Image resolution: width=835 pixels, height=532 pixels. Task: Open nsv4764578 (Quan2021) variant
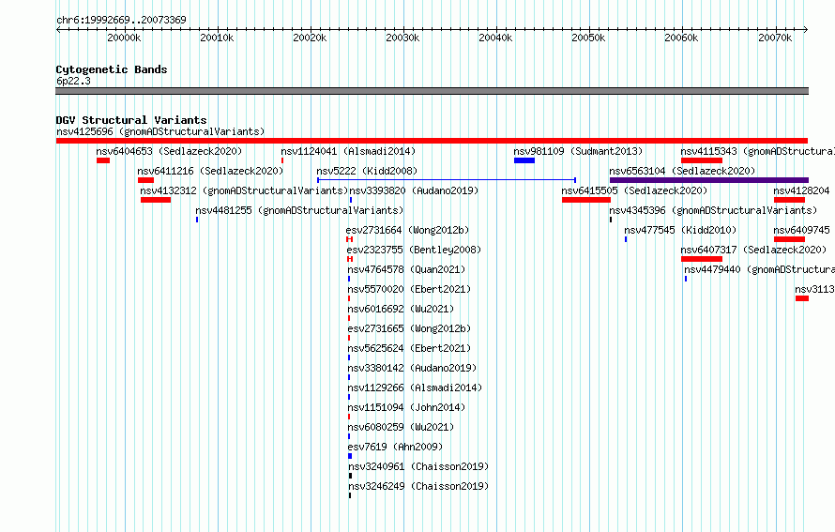(x=406, y=269)
